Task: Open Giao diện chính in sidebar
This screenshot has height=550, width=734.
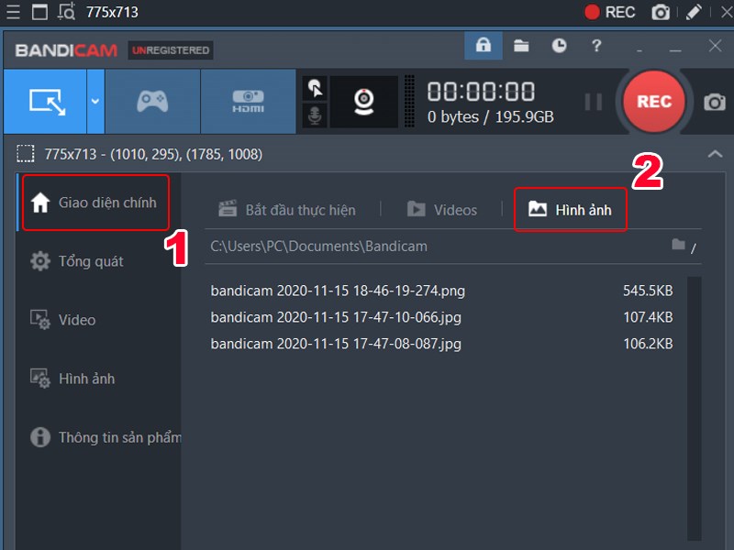Action: coord(95,203)
